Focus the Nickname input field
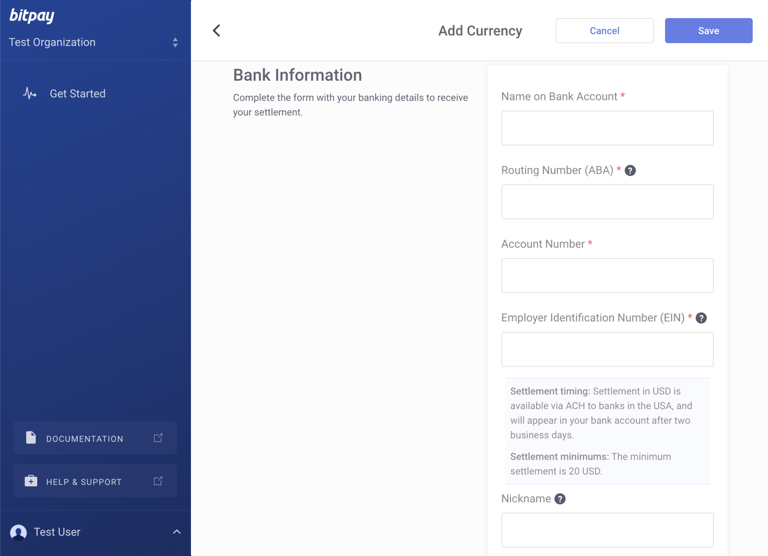Image resolution: width=768 pixels, height=556 pixels. tap(607, 530)
